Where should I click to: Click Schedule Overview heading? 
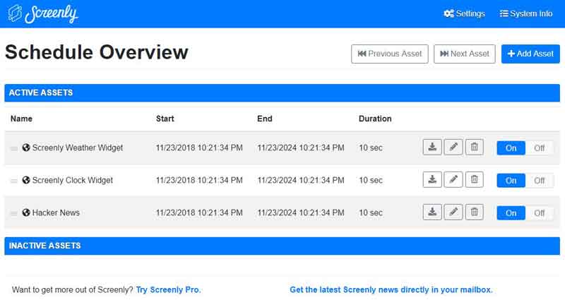(97, 52)
